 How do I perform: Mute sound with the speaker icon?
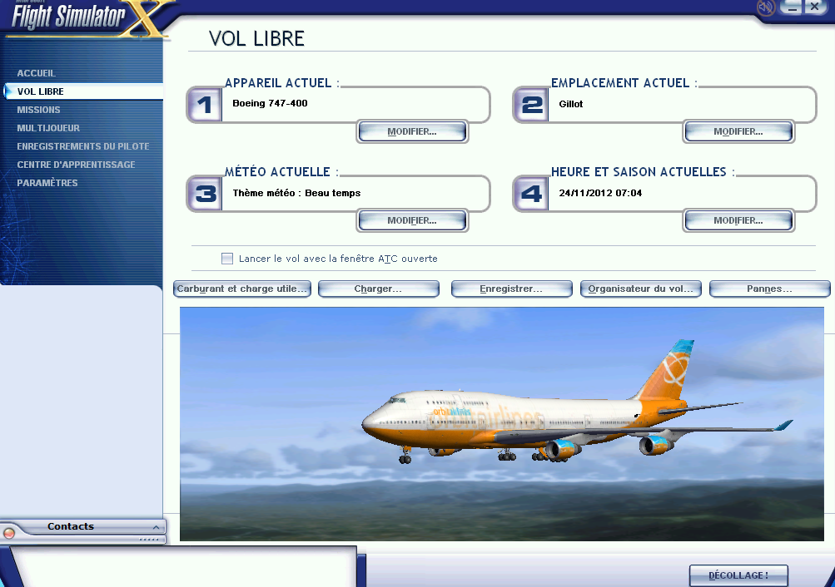(765, 7)
